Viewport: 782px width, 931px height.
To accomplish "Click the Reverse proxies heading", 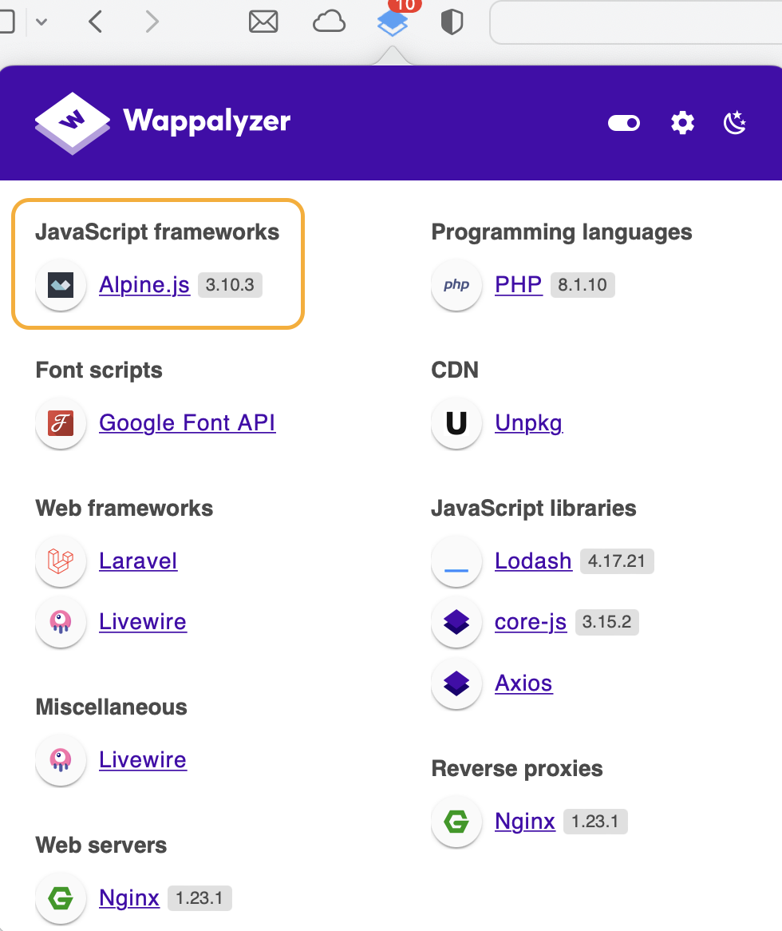I will pos(517,769).
